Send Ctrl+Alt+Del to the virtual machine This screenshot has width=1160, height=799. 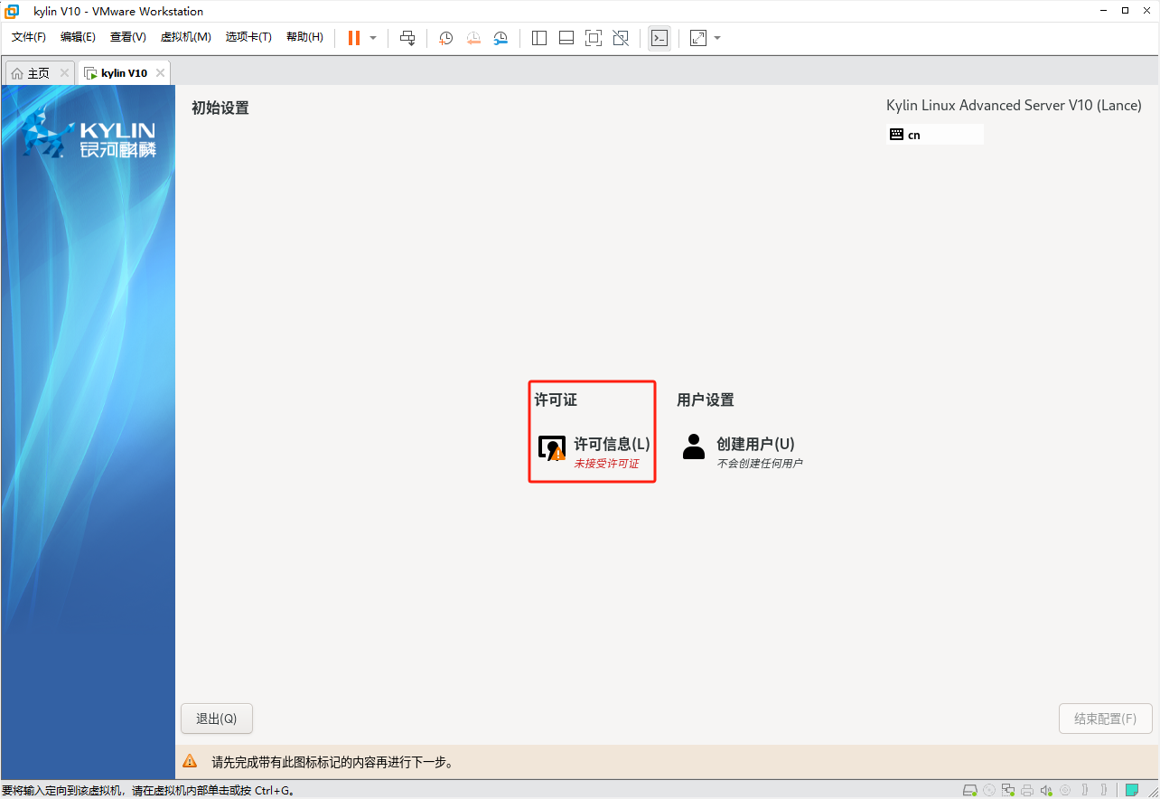(x=407, y=38)
